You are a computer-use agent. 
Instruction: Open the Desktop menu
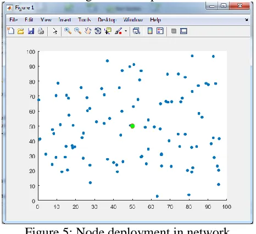tap(107, 20)
